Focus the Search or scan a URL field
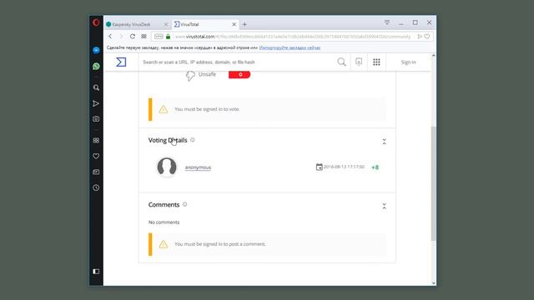The image size is (534, 300). point(239,62)
